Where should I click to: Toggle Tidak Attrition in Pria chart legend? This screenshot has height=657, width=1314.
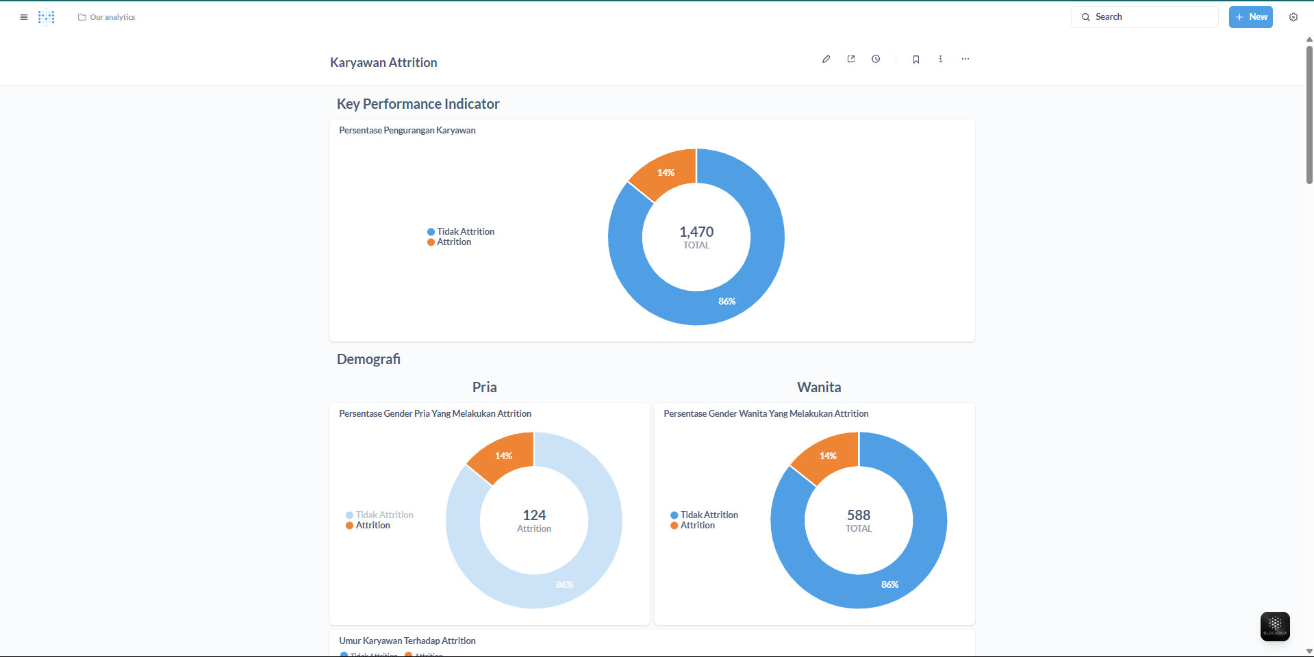click(x=383, y=515)
